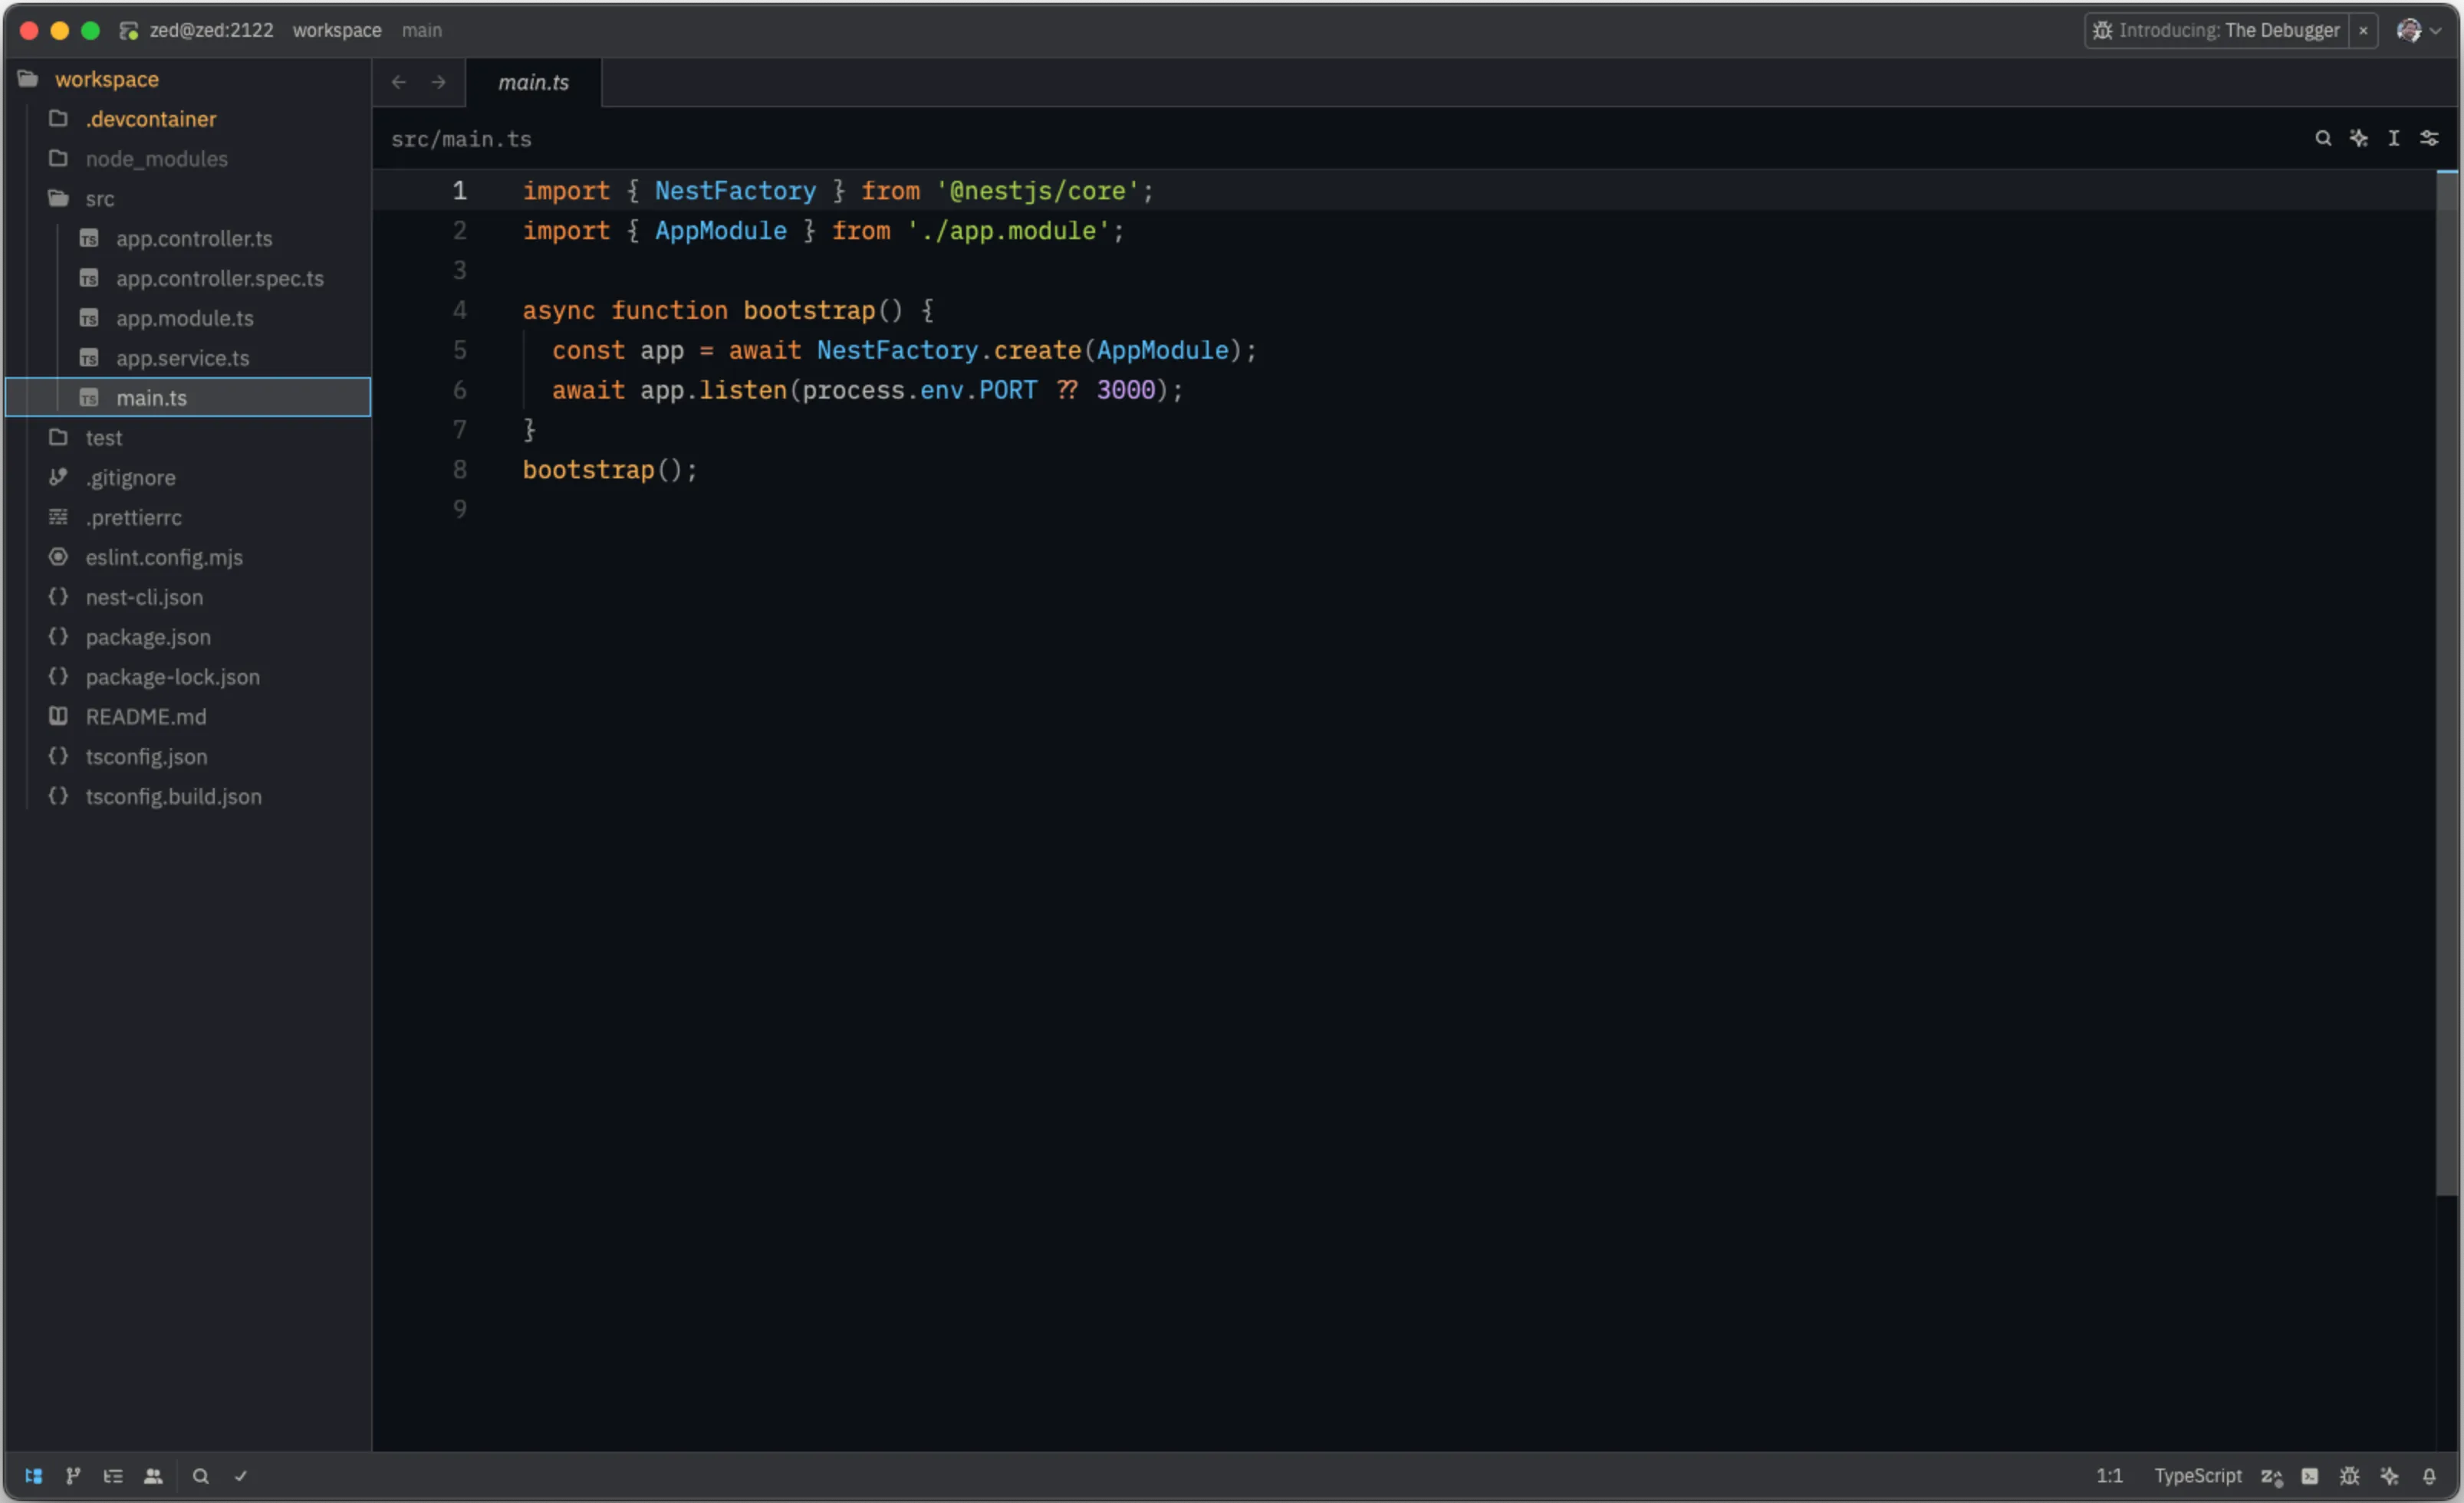This screenshot has height=1503, width=2464.
Task: Open the AI assistant panel sparkle icon
Action: coord(2391,1476)
